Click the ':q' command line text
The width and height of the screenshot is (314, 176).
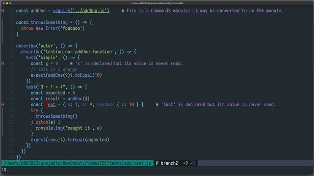point(4,170)
